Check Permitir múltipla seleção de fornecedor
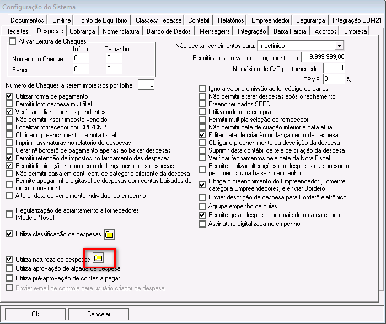 coord(202,120)
